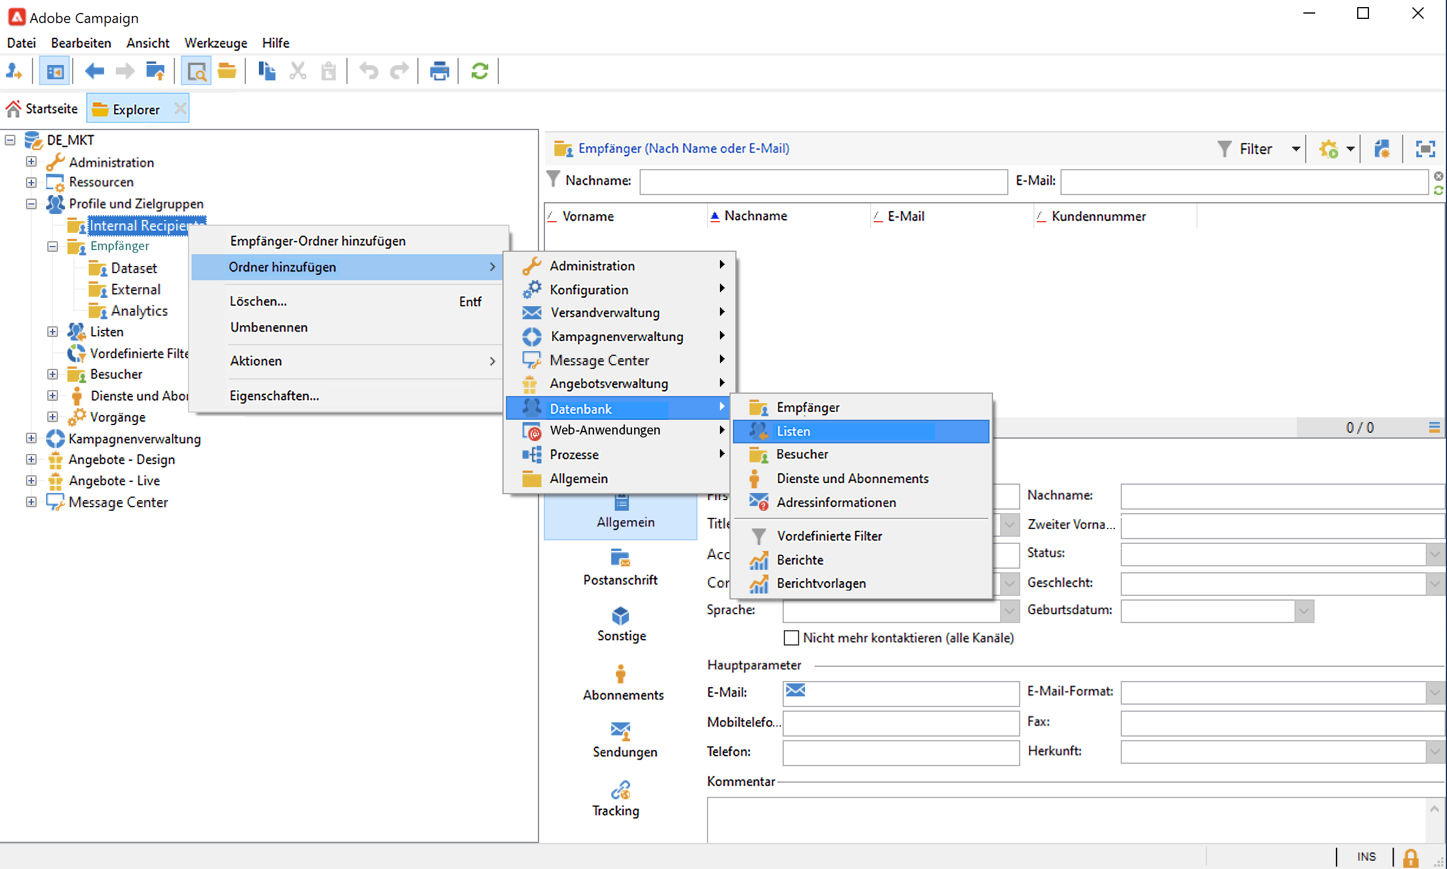Check 'Nicht mehr kontaktieren (alle Kanäle)' box
The image size is (1447, 869).
[x=791, y=638]
